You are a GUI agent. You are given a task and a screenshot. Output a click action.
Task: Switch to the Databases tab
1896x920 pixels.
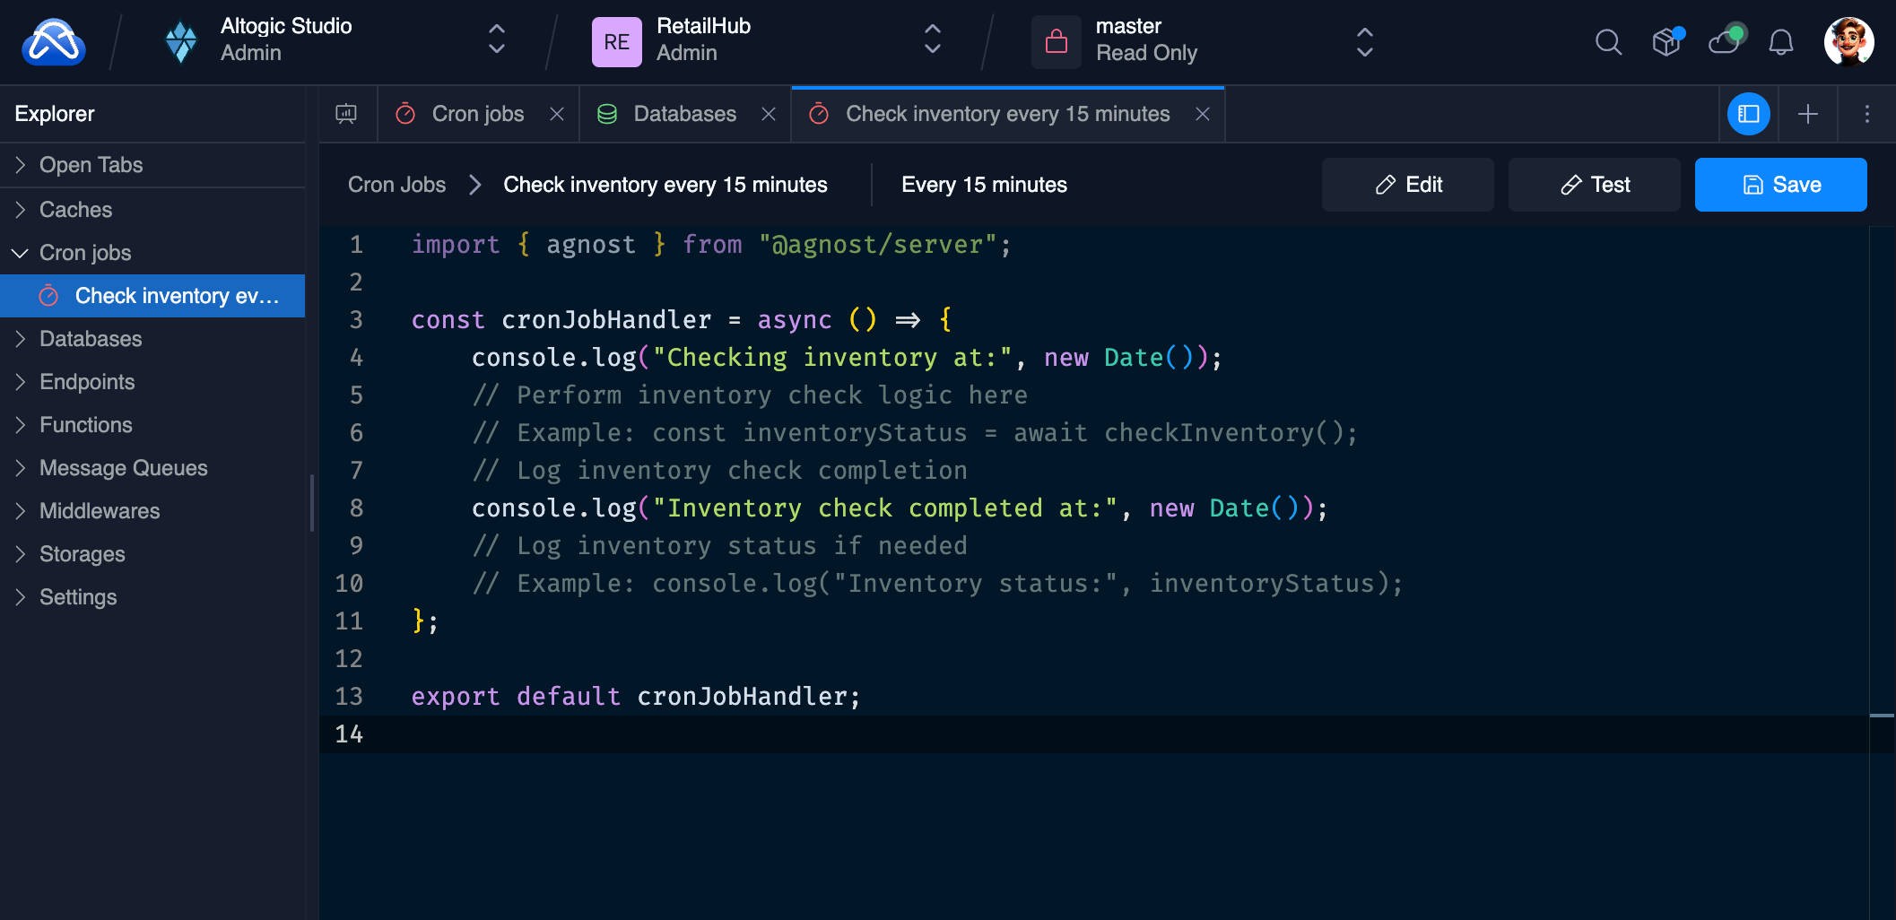[x=684, y=114]
